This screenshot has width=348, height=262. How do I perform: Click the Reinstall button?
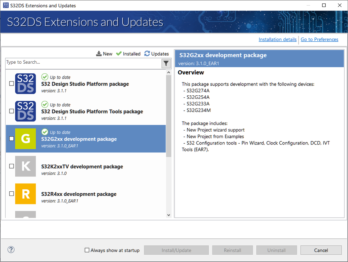point(232,250)
